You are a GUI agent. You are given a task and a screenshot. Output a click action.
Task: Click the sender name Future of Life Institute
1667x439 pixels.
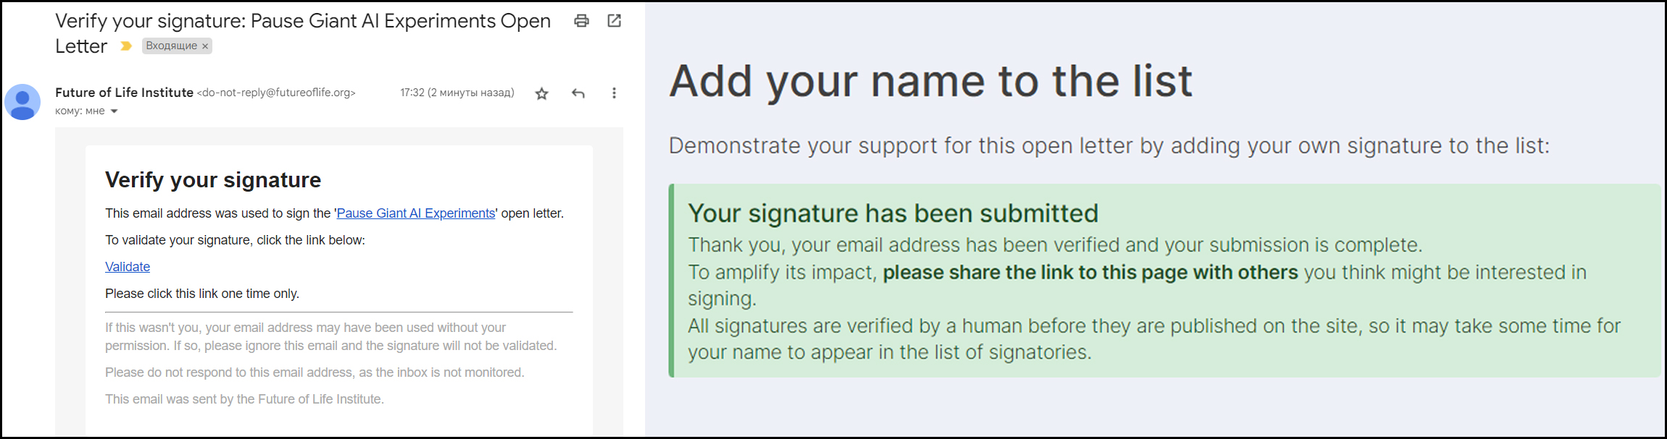click(x=124, y=93)
